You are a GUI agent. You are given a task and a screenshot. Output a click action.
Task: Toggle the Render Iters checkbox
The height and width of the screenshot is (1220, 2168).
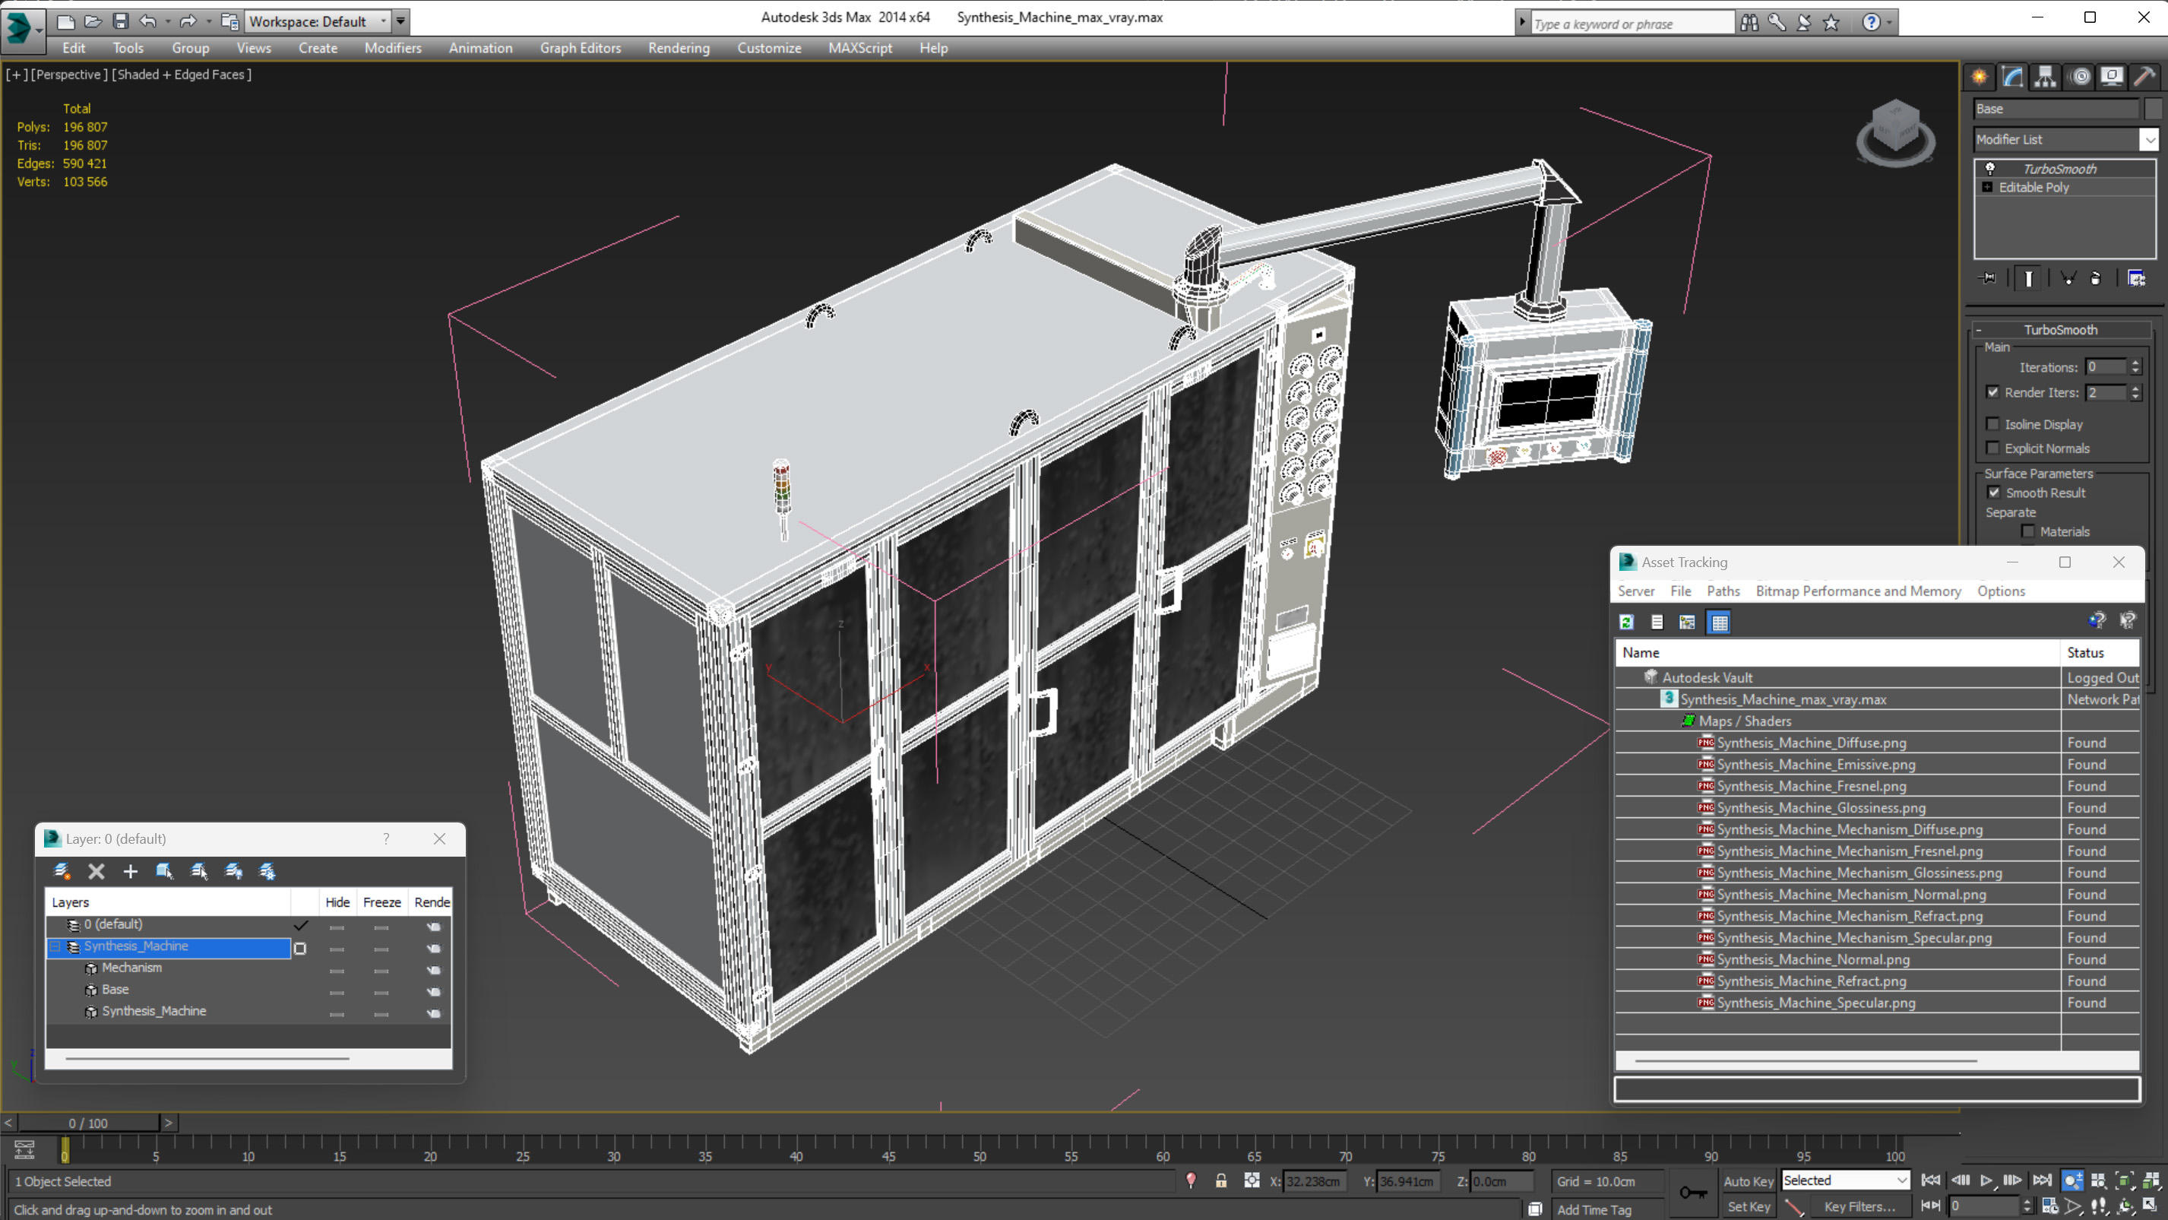pyautogui.click(x=1992, y=392)
